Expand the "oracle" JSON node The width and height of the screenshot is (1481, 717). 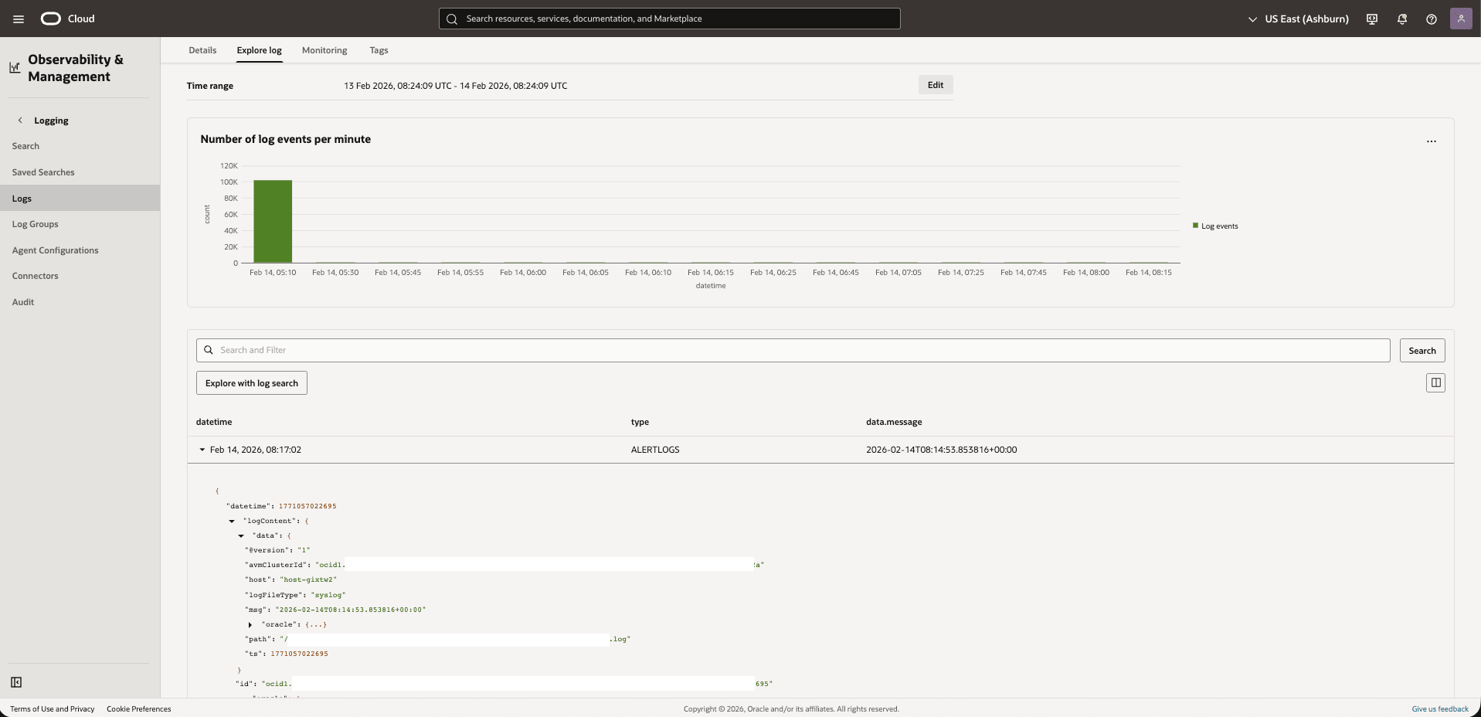pyautogui.click(x=250, y=624)
